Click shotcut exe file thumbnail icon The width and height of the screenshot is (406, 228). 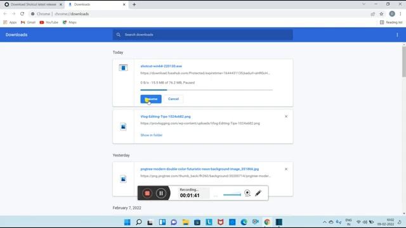[x=123, y=68]
